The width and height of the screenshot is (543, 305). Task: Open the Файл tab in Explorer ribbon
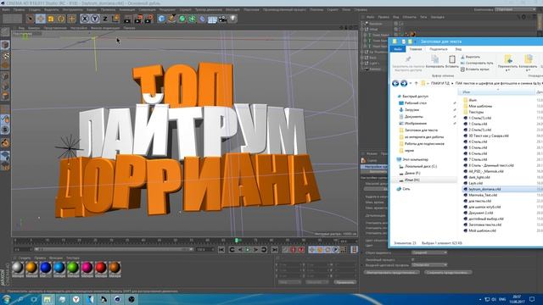pyautogui.click(x=398, y=49)
